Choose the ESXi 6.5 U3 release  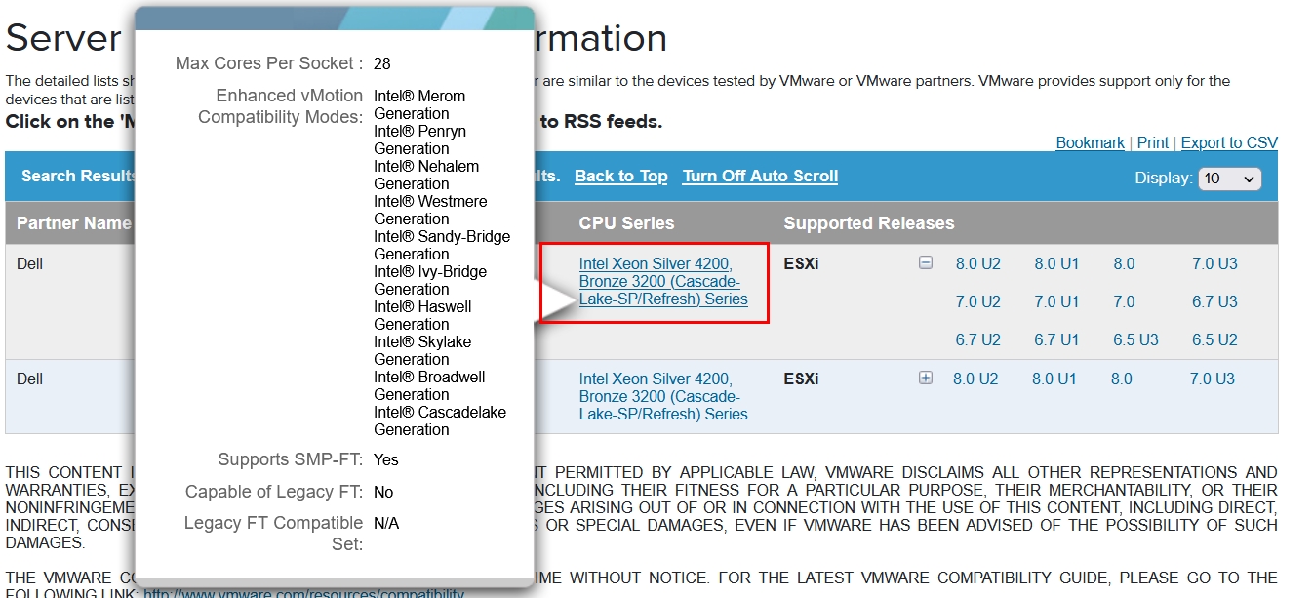pyautogui.click(x=1135, y=339)
